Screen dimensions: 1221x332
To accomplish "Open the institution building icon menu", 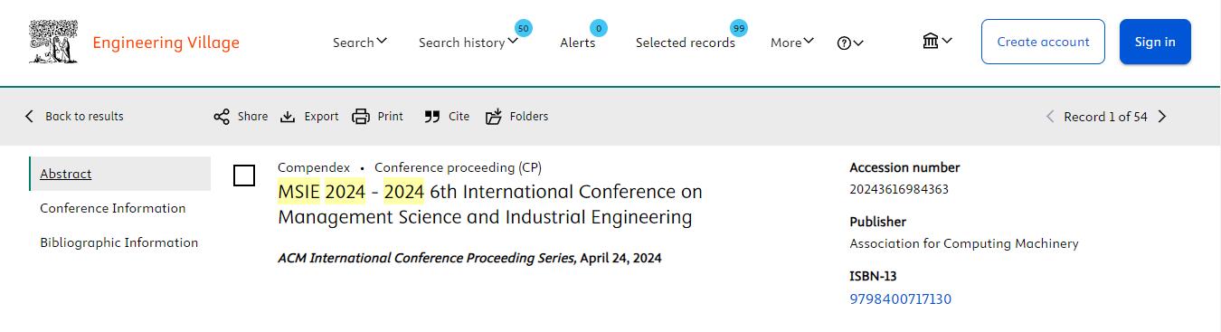I will 937,41.
